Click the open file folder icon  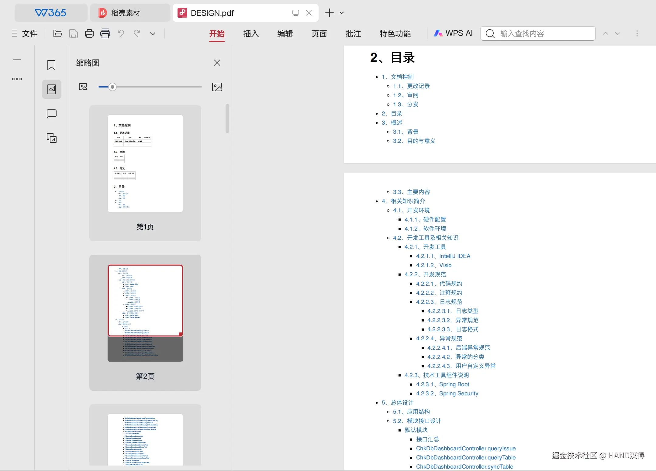tap(57, 33)
